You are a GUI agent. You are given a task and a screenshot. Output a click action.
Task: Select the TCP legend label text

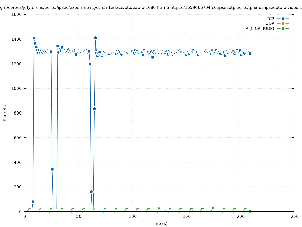coord(270,19)
